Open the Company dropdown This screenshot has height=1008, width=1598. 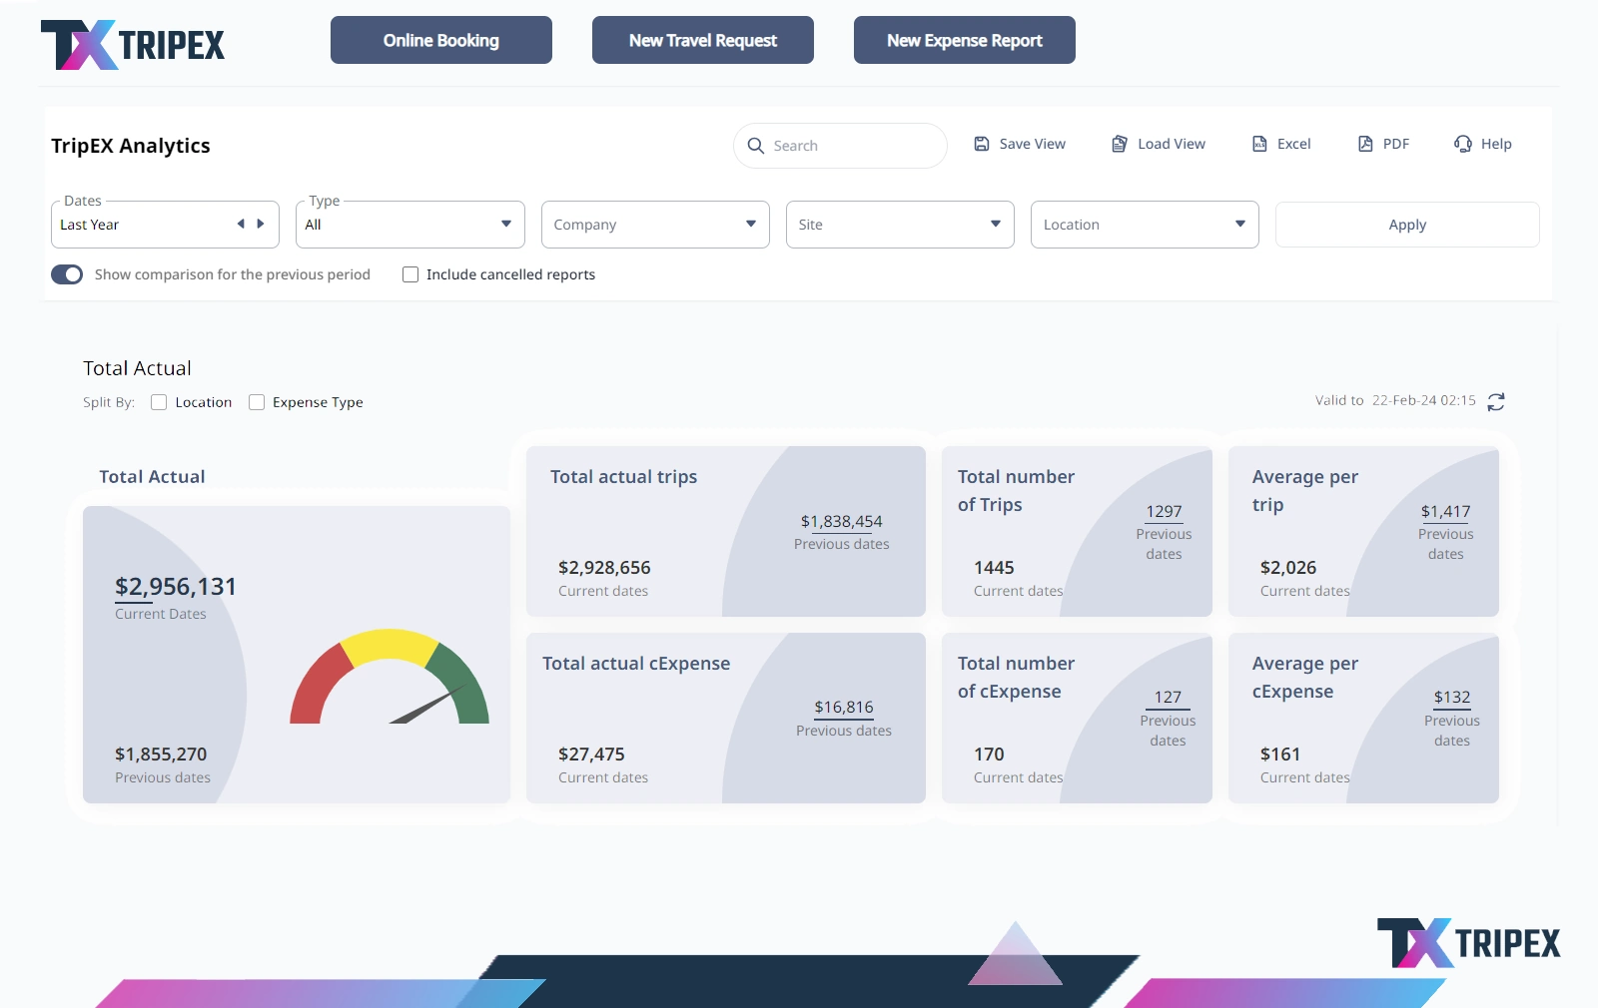coord(655,225)
